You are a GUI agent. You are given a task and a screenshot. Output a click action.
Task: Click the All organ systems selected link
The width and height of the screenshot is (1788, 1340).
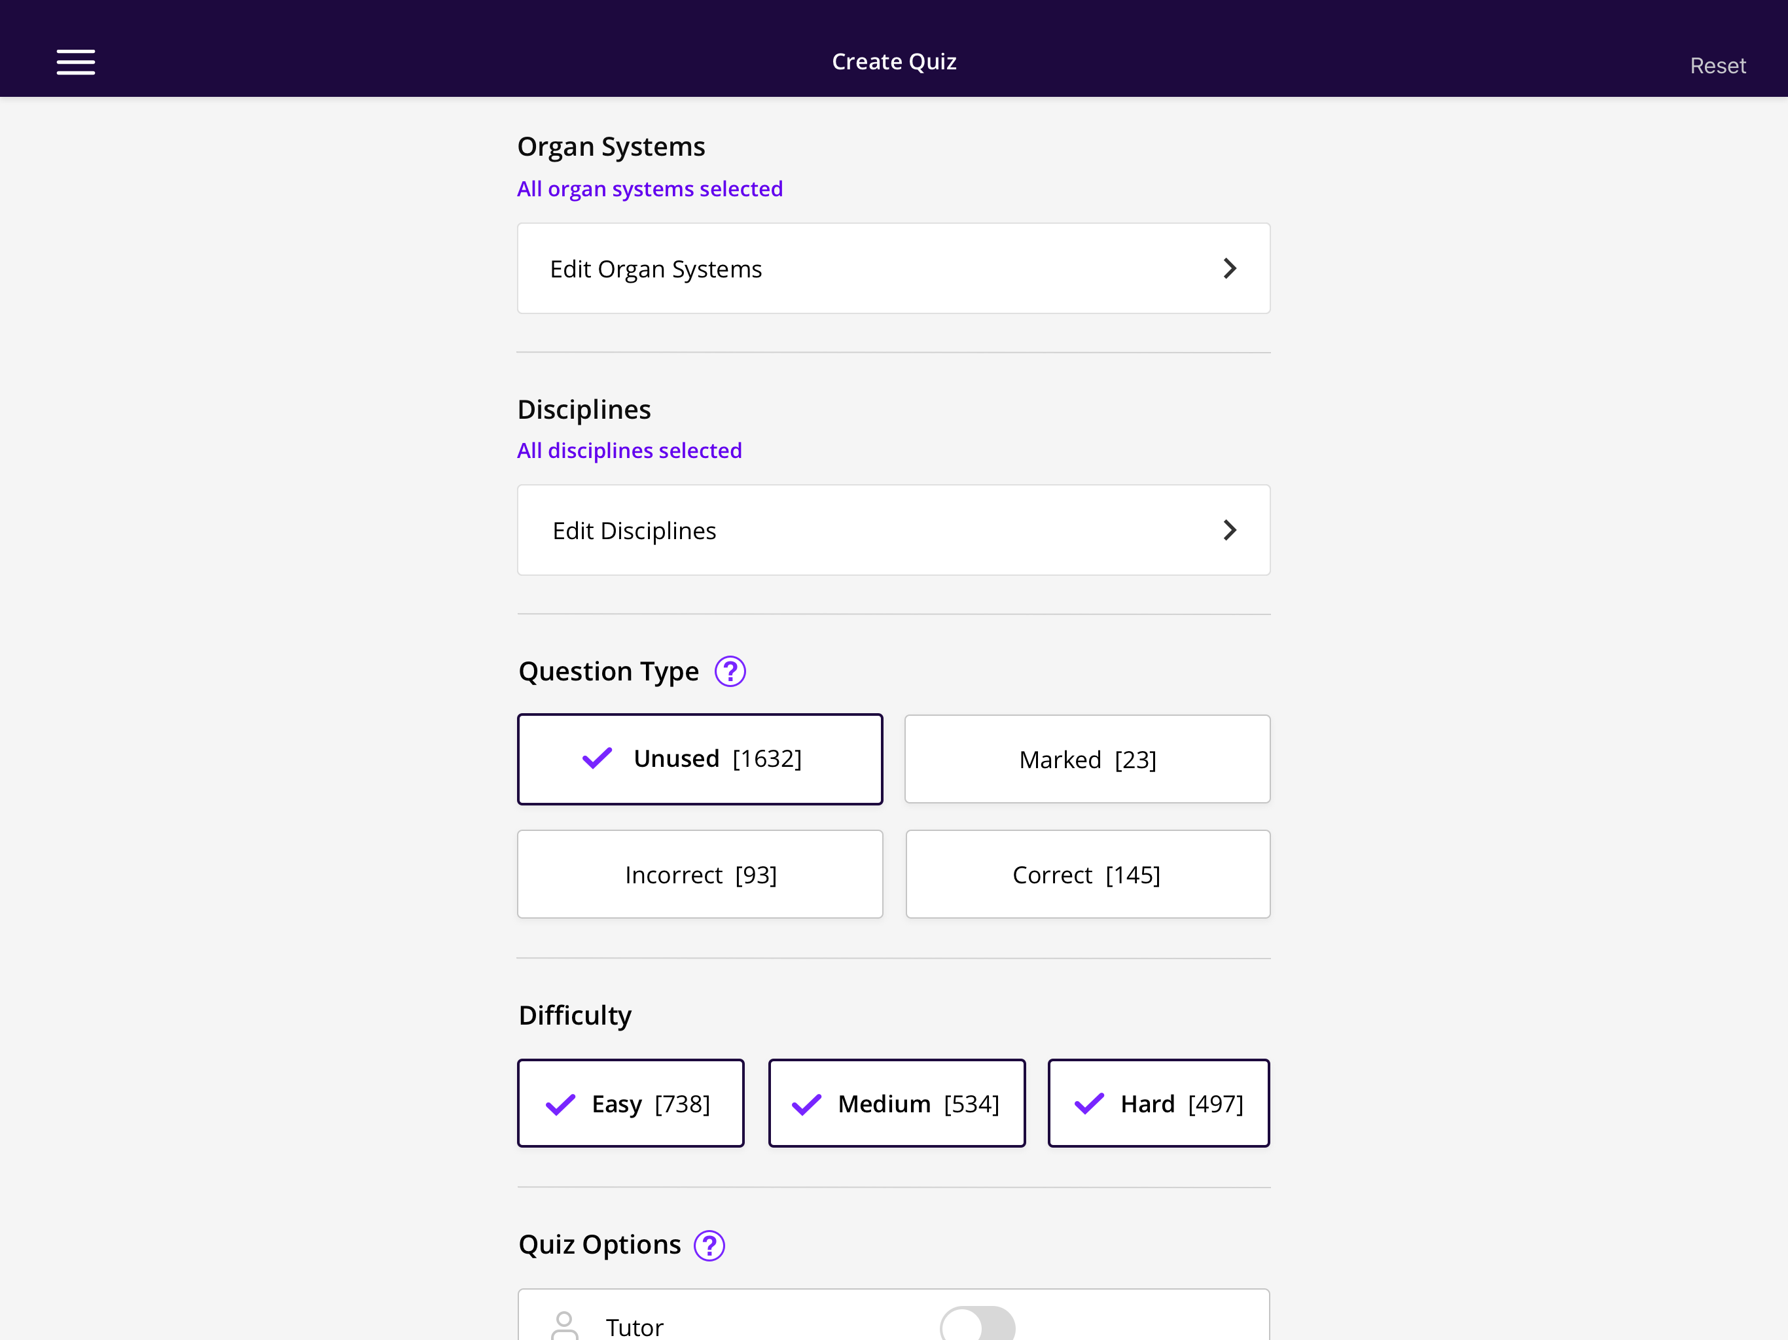pos(649,188)
